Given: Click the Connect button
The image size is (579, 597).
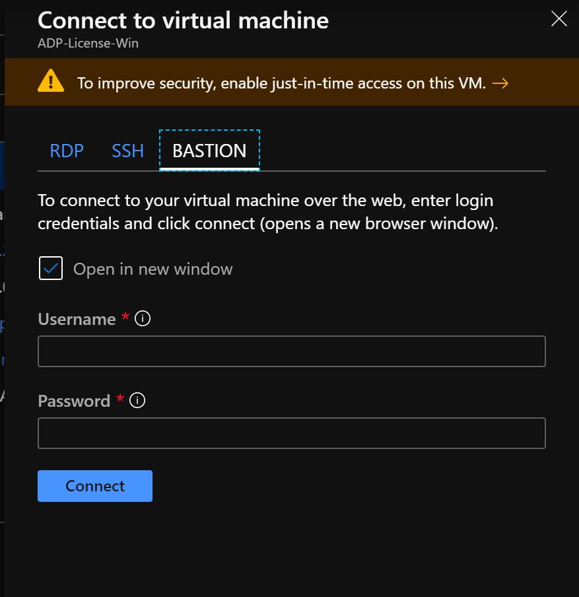Looking at the screenshot, I should coord(94,485).
